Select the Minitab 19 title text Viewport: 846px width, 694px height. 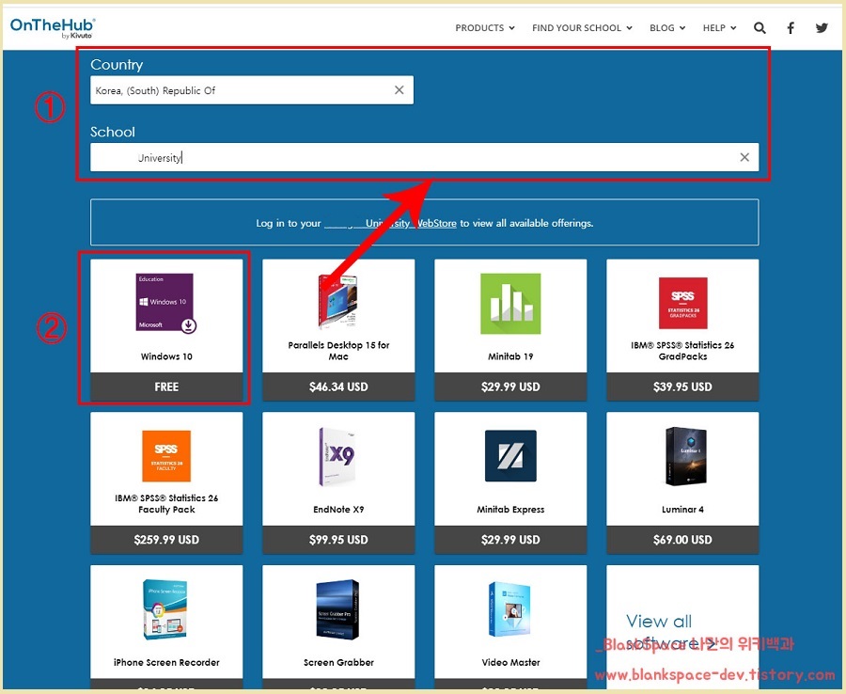pyautogui.click(x=510, y=356)
